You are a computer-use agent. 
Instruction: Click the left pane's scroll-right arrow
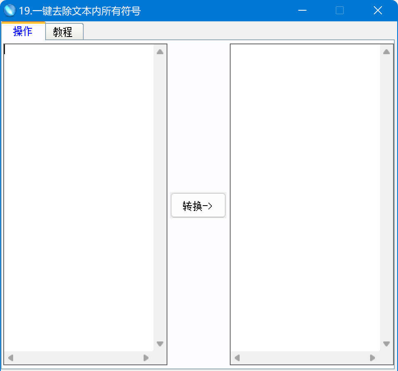tap(146, 358)
